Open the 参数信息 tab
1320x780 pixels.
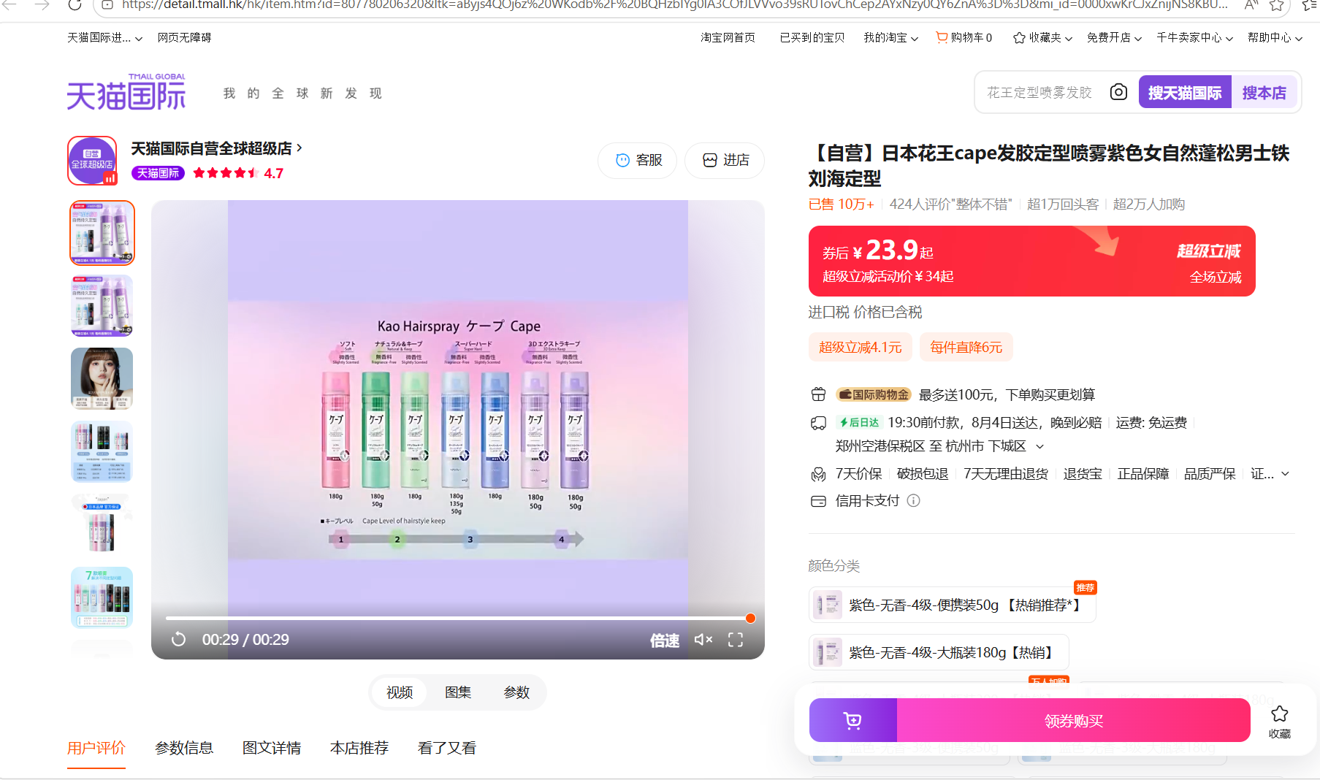coord(184,748)
